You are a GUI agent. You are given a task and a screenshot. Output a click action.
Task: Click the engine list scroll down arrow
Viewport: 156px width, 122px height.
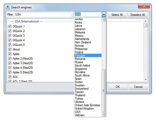[x=145, y=80]
